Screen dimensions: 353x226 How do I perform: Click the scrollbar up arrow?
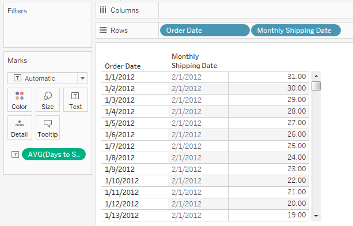click(x=316, y=76)
